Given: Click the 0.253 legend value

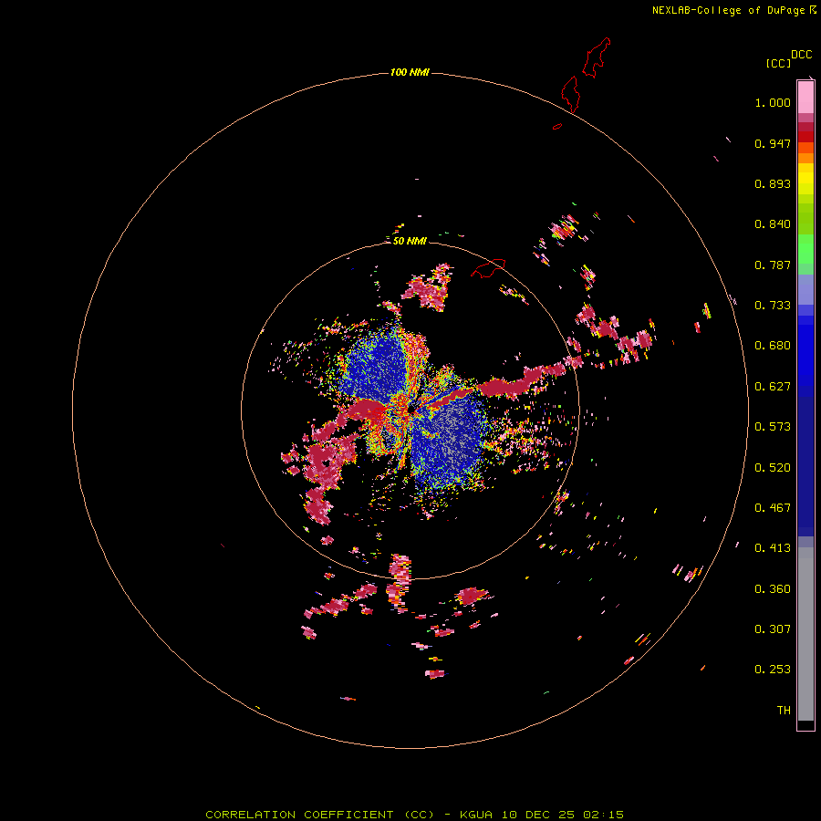Looking at the screenshot, I should point(773,670).
